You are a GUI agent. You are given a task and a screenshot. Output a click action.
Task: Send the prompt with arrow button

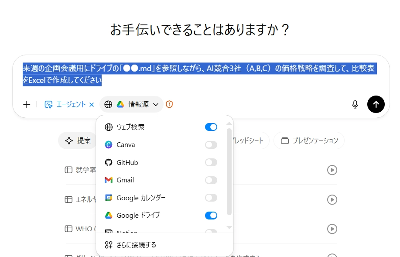pos(376,104)
